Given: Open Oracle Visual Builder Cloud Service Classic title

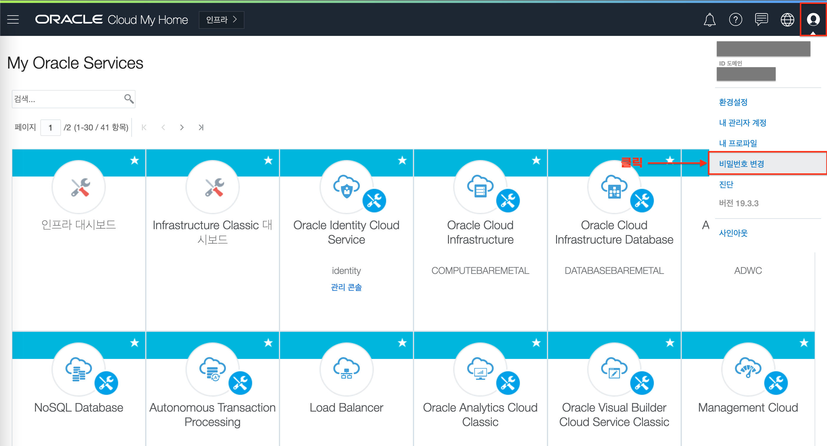Looking at the screenshot, I should pos(614,415).
